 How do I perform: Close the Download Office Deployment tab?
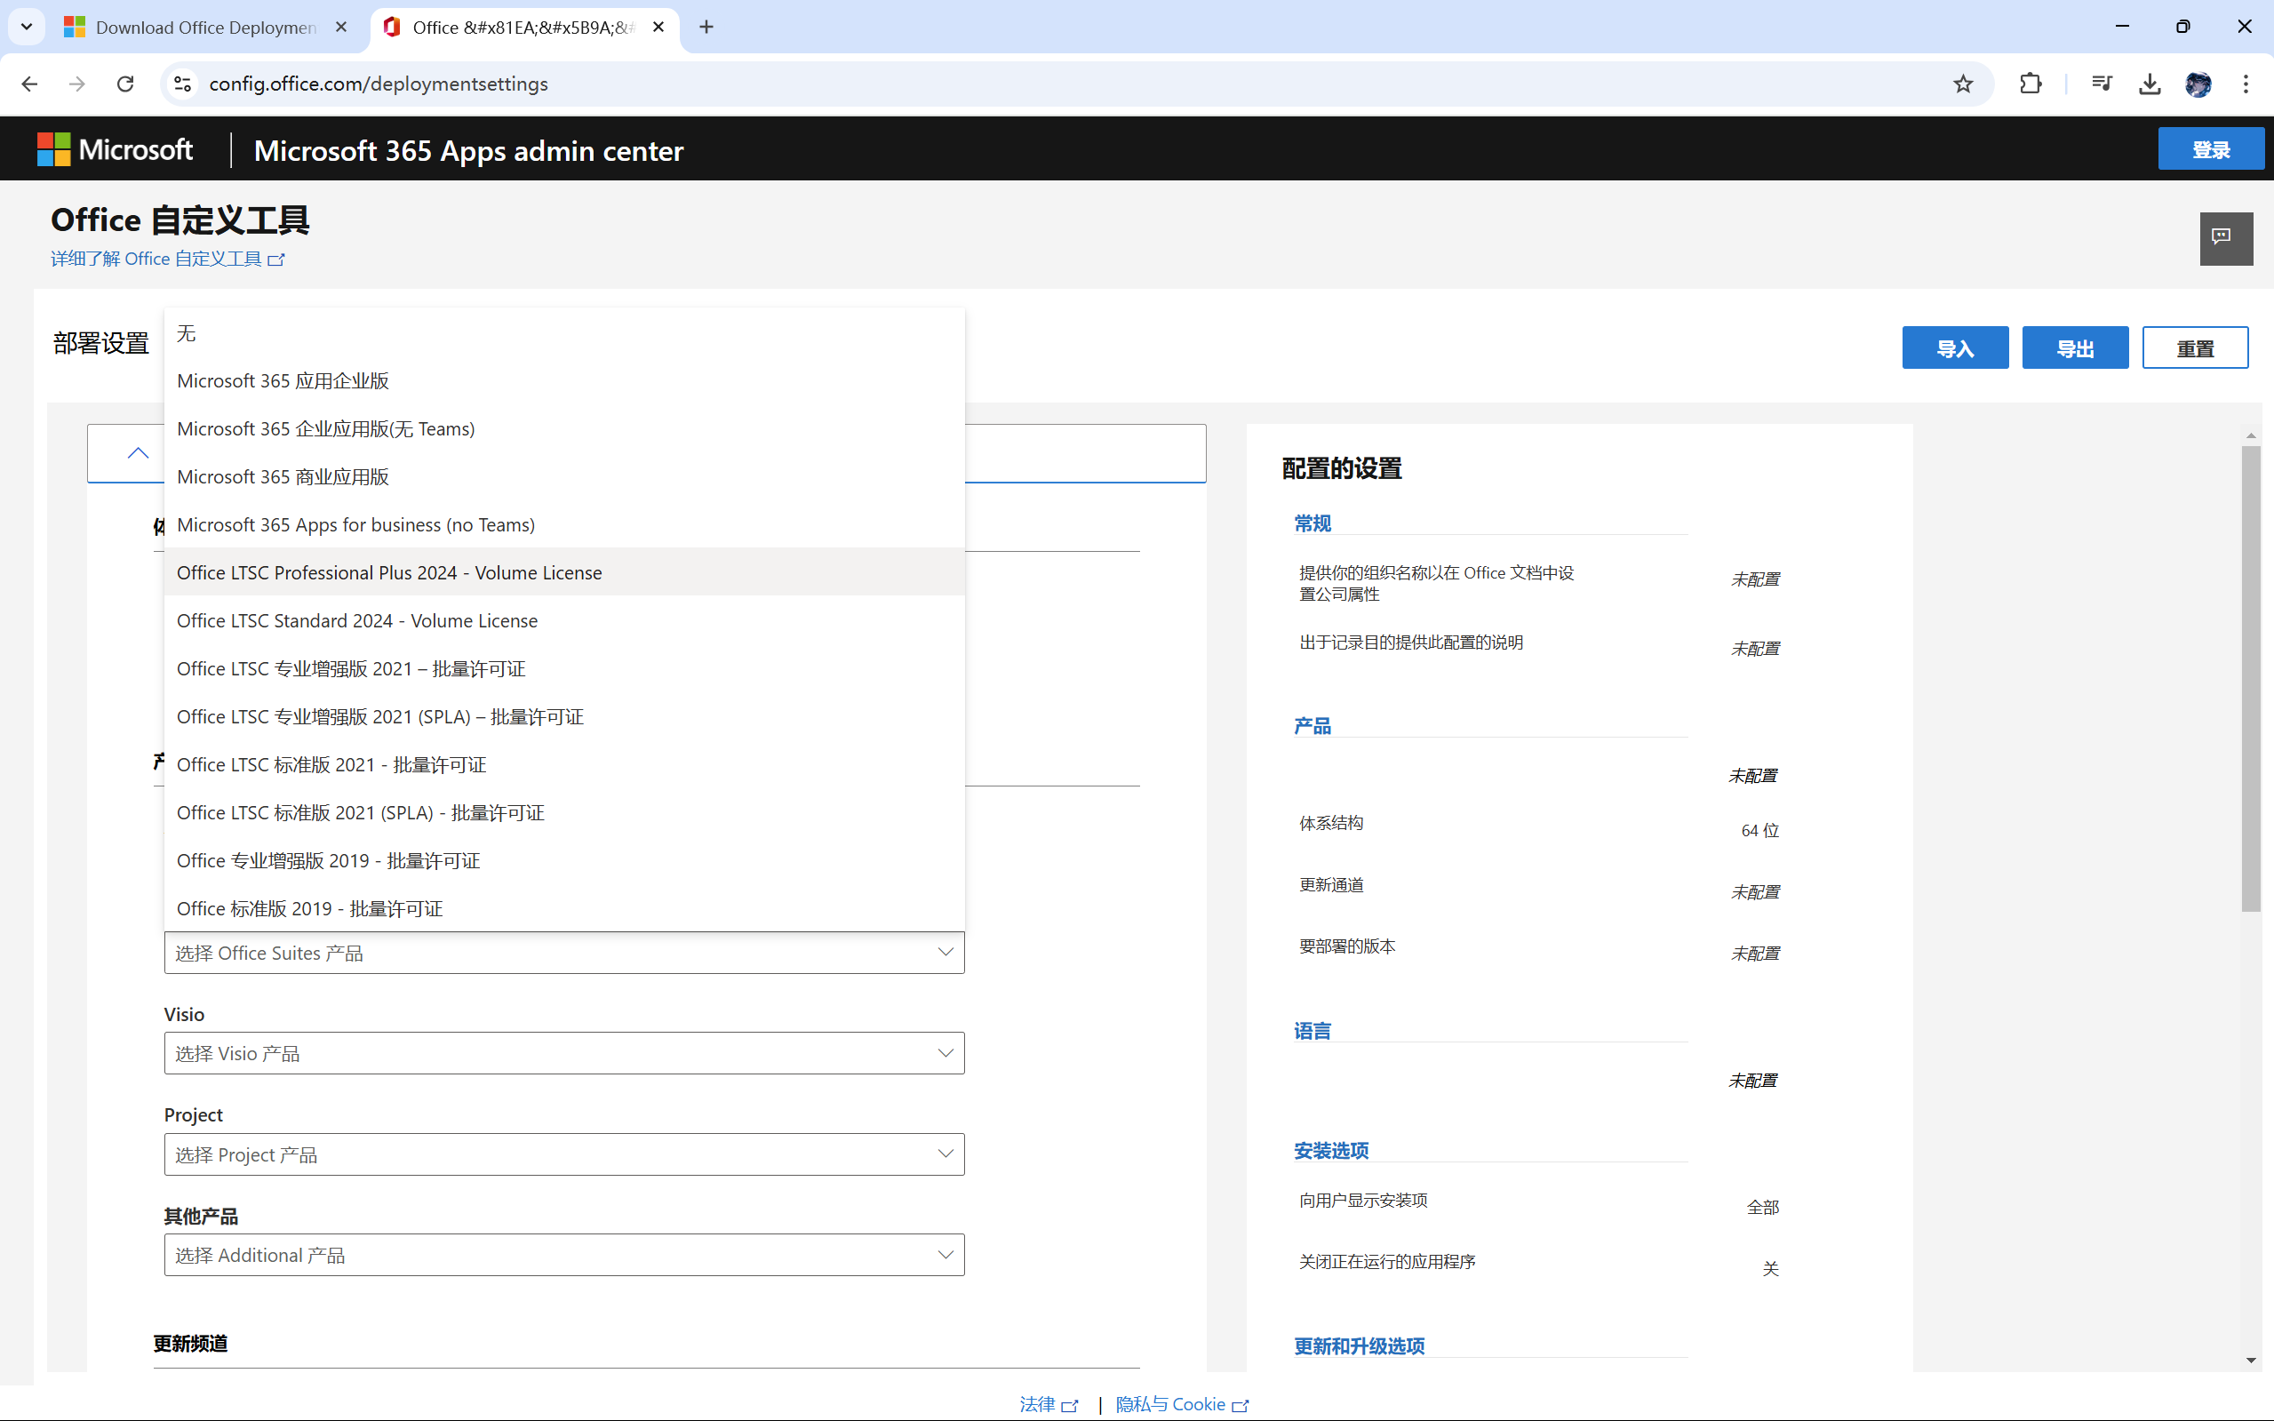(341, 27)
